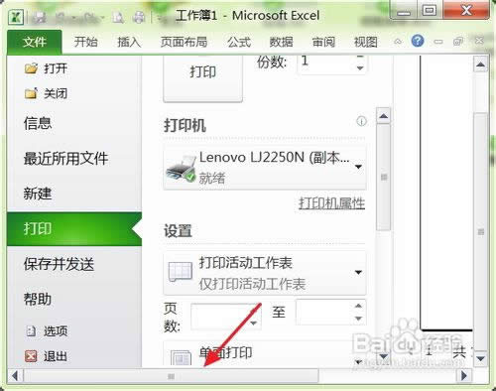
Task: Minimize the ribbon with the caret icon
Action: click(398, 42)
